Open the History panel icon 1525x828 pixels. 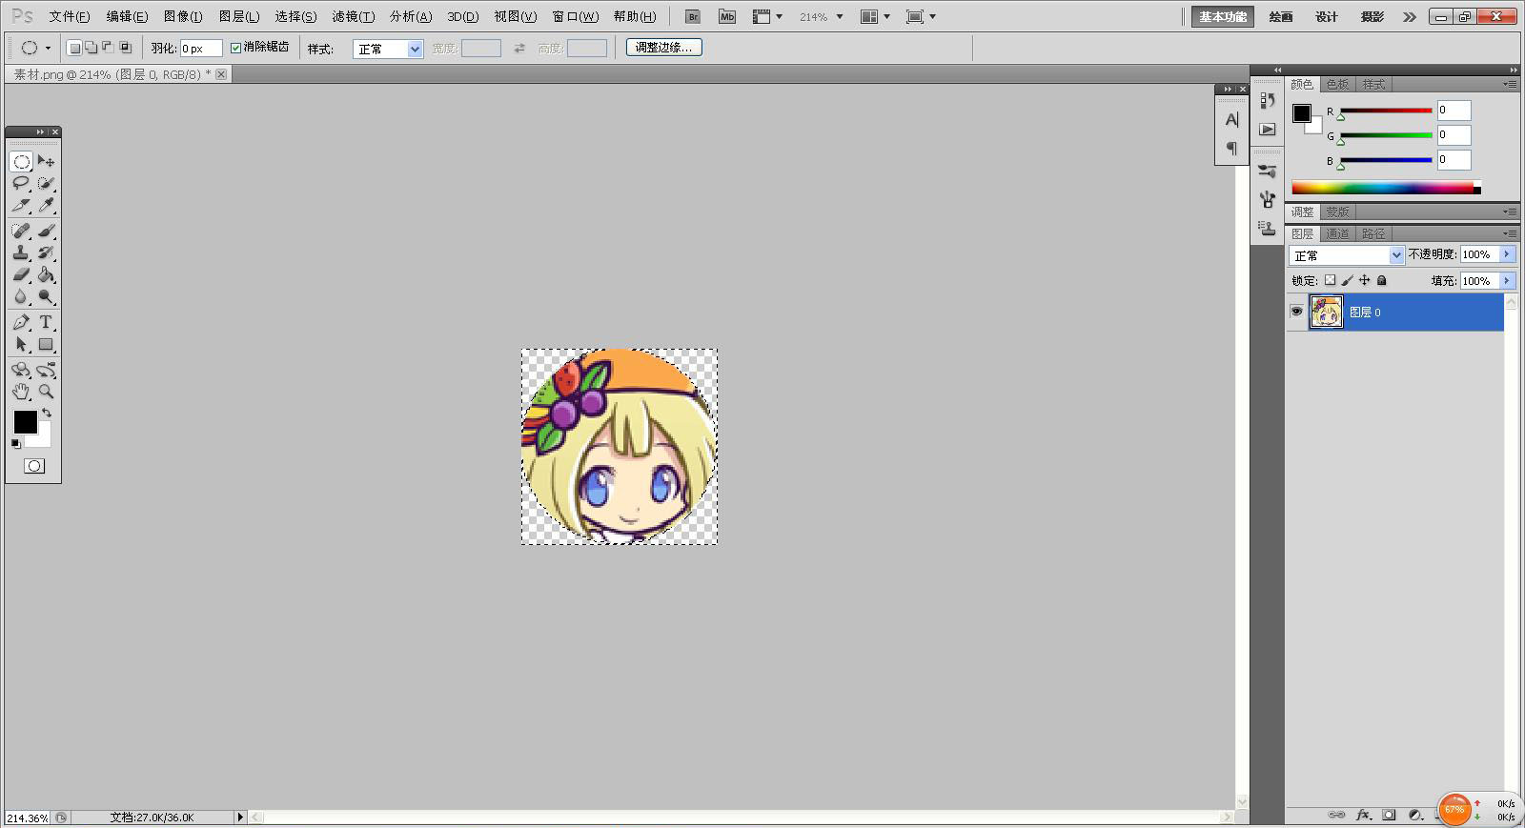pyautogui.click(x=1267, y=100)
